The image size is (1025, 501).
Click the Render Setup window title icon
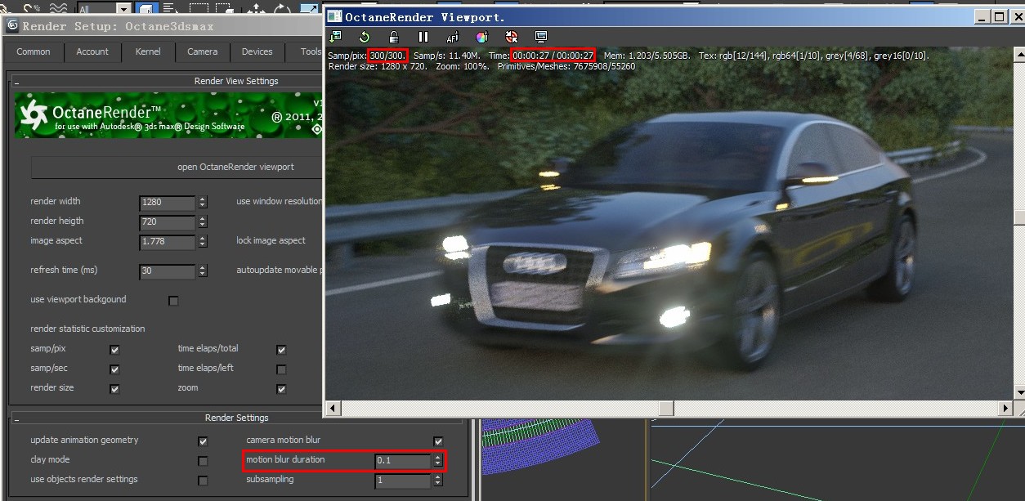(12, 25)
